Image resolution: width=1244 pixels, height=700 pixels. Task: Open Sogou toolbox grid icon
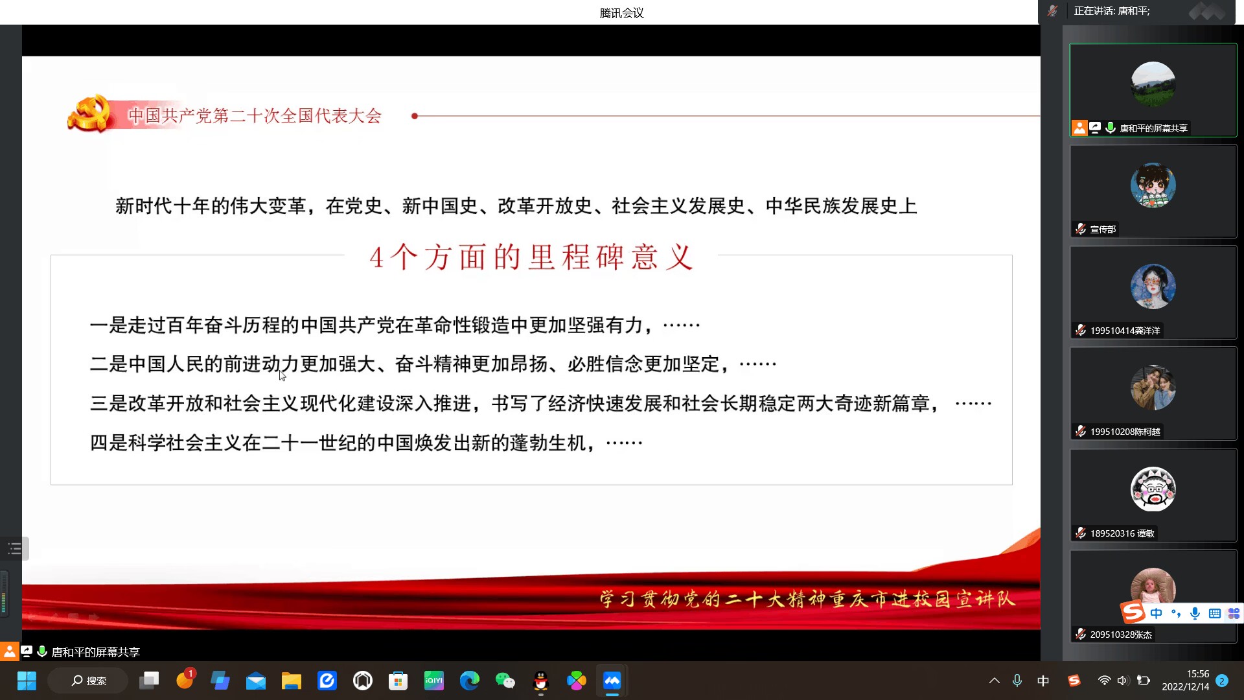[x=1234, y=613]
